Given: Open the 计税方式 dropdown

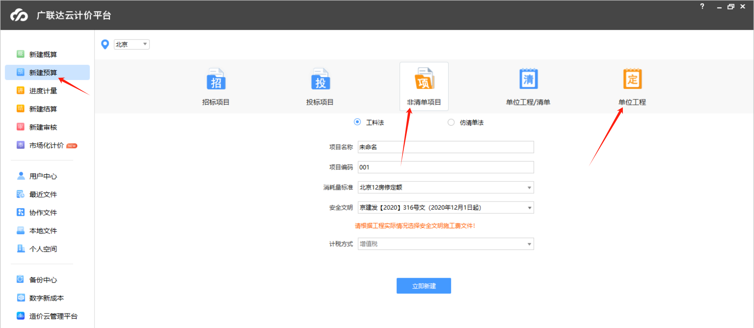Looking at the screenshot, I should [x=446, y=244].
